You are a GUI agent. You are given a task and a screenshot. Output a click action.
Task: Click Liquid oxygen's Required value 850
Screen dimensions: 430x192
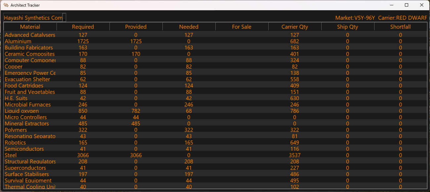click(83, 111)
